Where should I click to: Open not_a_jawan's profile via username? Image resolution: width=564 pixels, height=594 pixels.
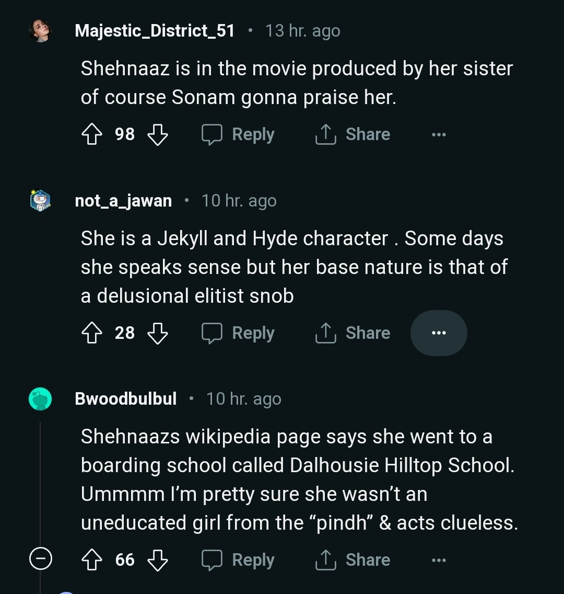pyautogui.click(x=123, y=201)
